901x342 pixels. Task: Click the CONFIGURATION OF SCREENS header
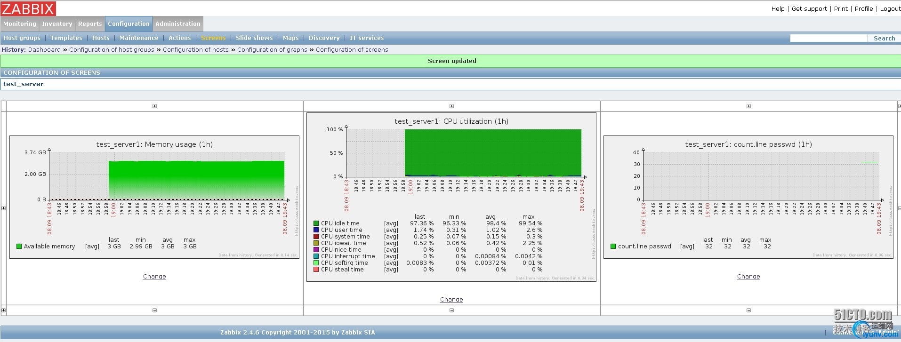point(450,72)
